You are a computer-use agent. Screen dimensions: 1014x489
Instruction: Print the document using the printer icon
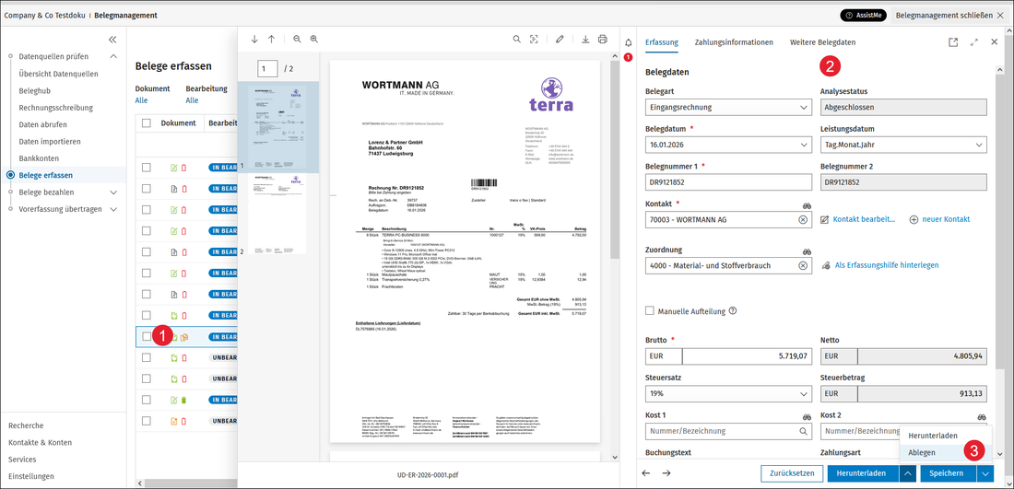603,39
